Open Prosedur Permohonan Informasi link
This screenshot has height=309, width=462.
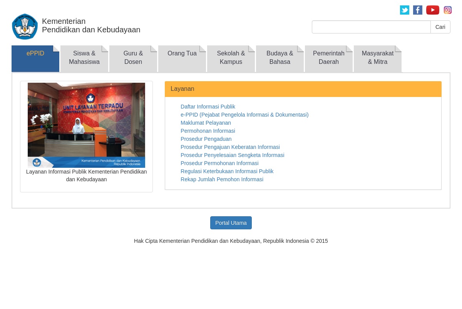pos(219,163)
